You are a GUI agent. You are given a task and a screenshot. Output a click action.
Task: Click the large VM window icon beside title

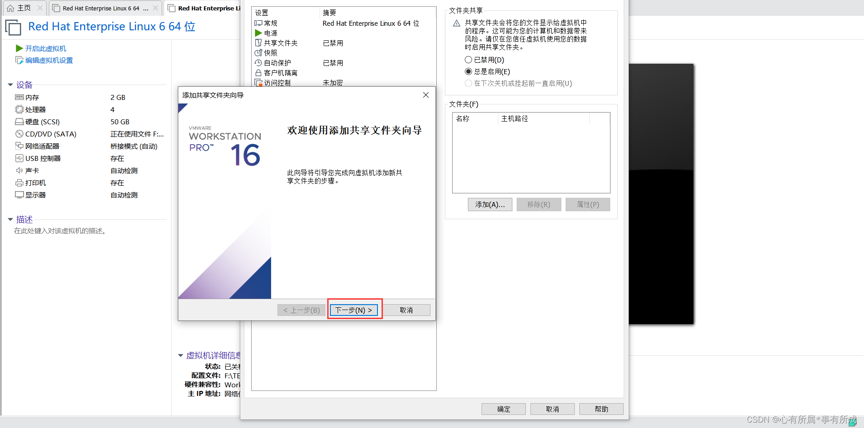point(13,28)
